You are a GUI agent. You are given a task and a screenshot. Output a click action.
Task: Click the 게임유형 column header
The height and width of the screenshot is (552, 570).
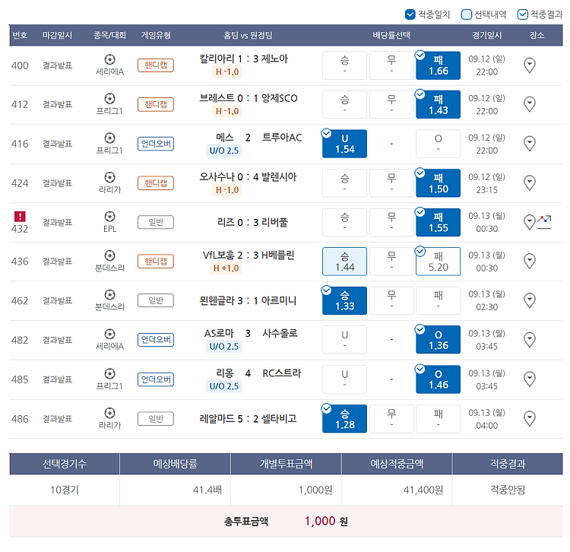[x=156, y=35]
